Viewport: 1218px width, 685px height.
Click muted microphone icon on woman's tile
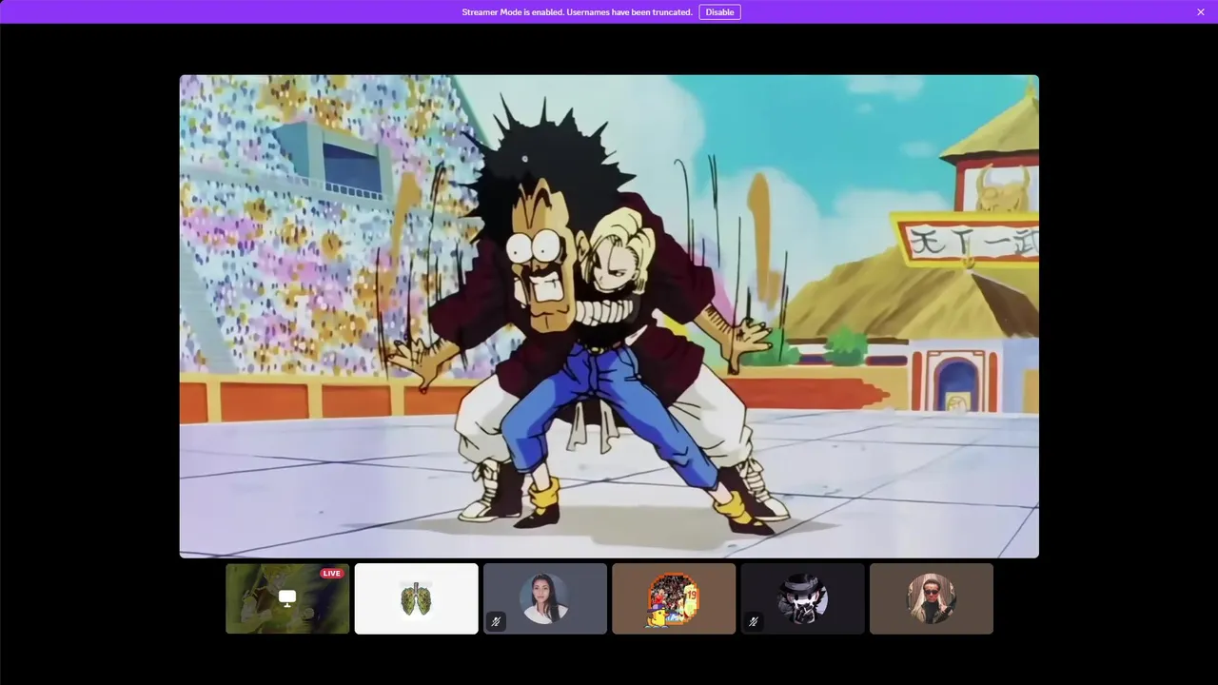pos(496,621)
